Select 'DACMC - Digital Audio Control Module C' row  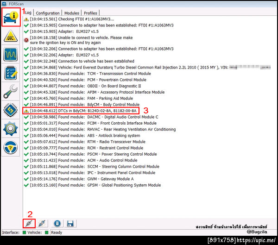coord(91,117)
